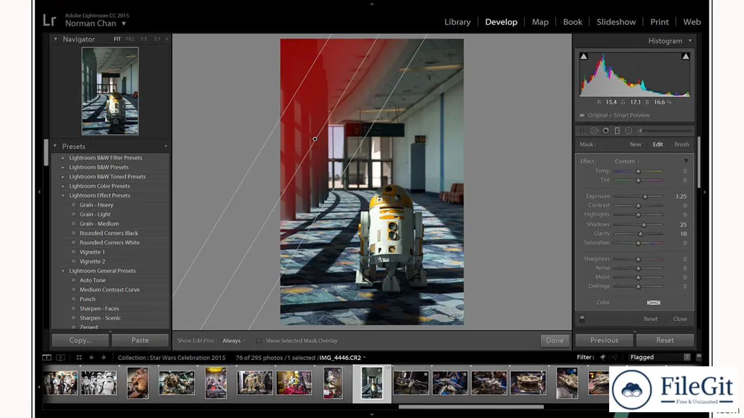Image resolution: width=744 pixels, height=418 pixels.
Task: Select the Adjustment Brush slider tool
Action: tap(665, 131)
